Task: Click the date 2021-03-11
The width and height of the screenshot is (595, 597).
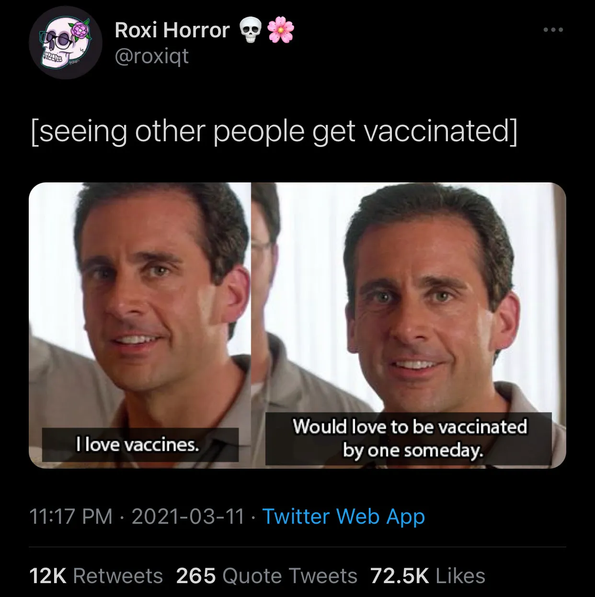Action: click(187, 517)
